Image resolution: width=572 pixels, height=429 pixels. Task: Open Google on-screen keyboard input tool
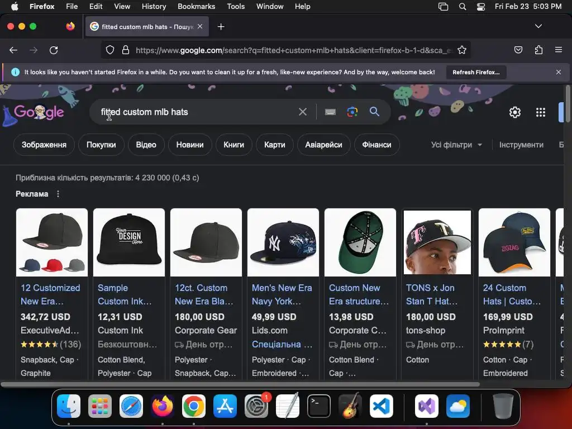[330, 112]
